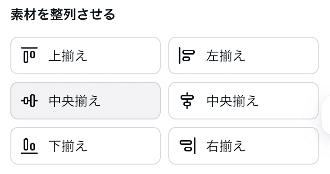Select the 下揃え button
The width and height of the screenshot is (330, 174).
pyautogui.click(x=85, y=146)
